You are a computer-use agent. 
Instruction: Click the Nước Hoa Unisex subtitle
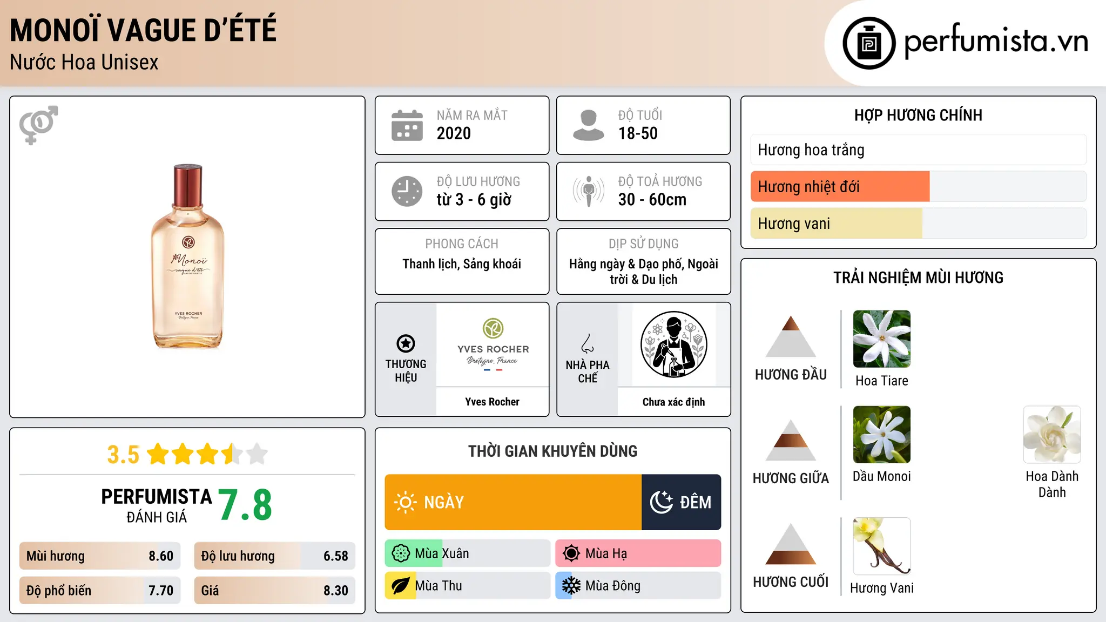(84, 62)
